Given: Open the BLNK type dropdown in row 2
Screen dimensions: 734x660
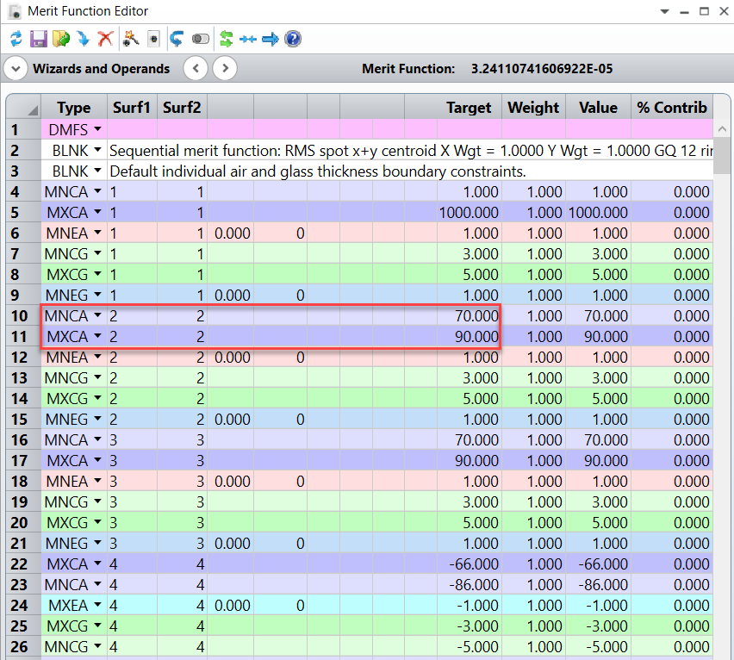Looking at the screenshot, I should [97, 150].
